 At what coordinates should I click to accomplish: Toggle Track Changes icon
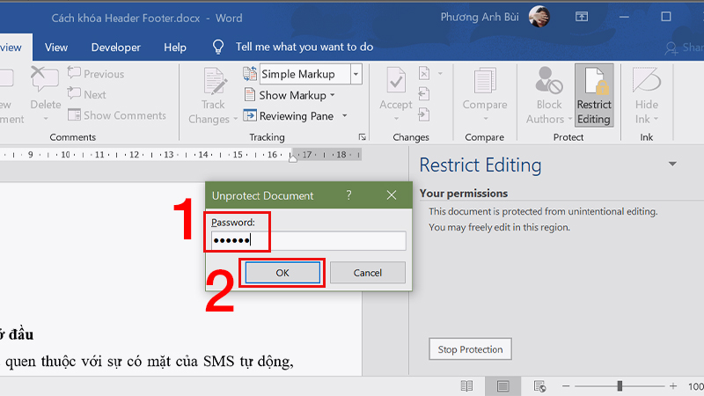(x=215, y=81)
